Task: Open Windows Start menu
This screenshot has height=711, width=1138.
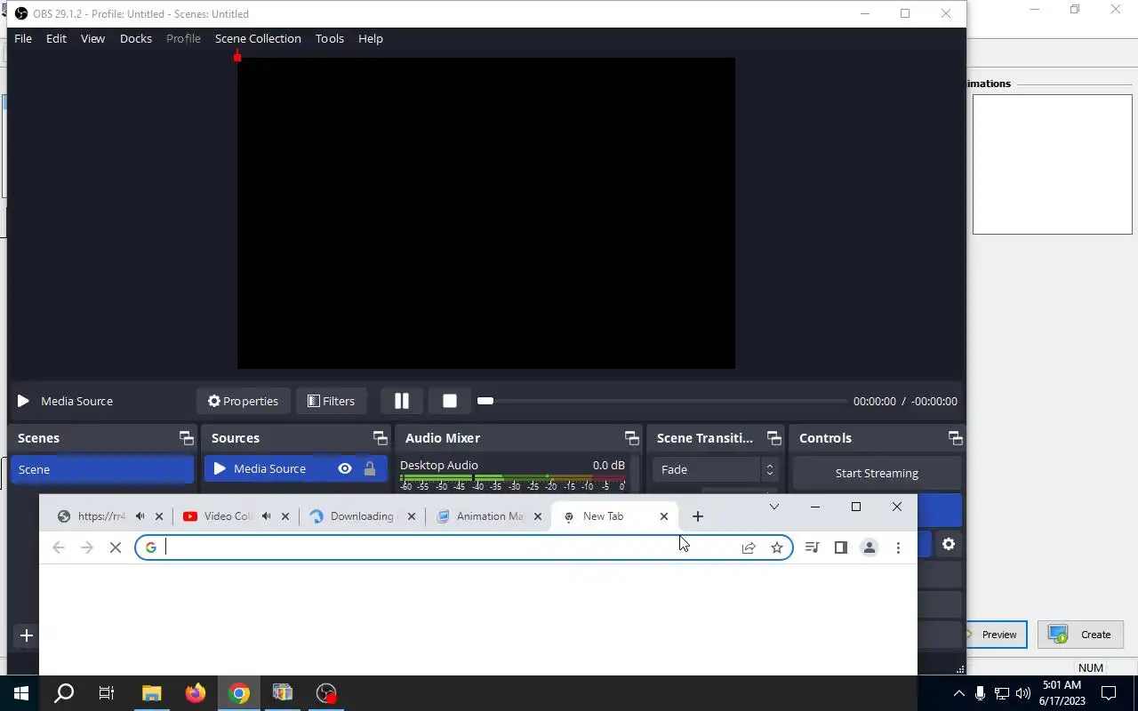Action: tap(21, 693)
